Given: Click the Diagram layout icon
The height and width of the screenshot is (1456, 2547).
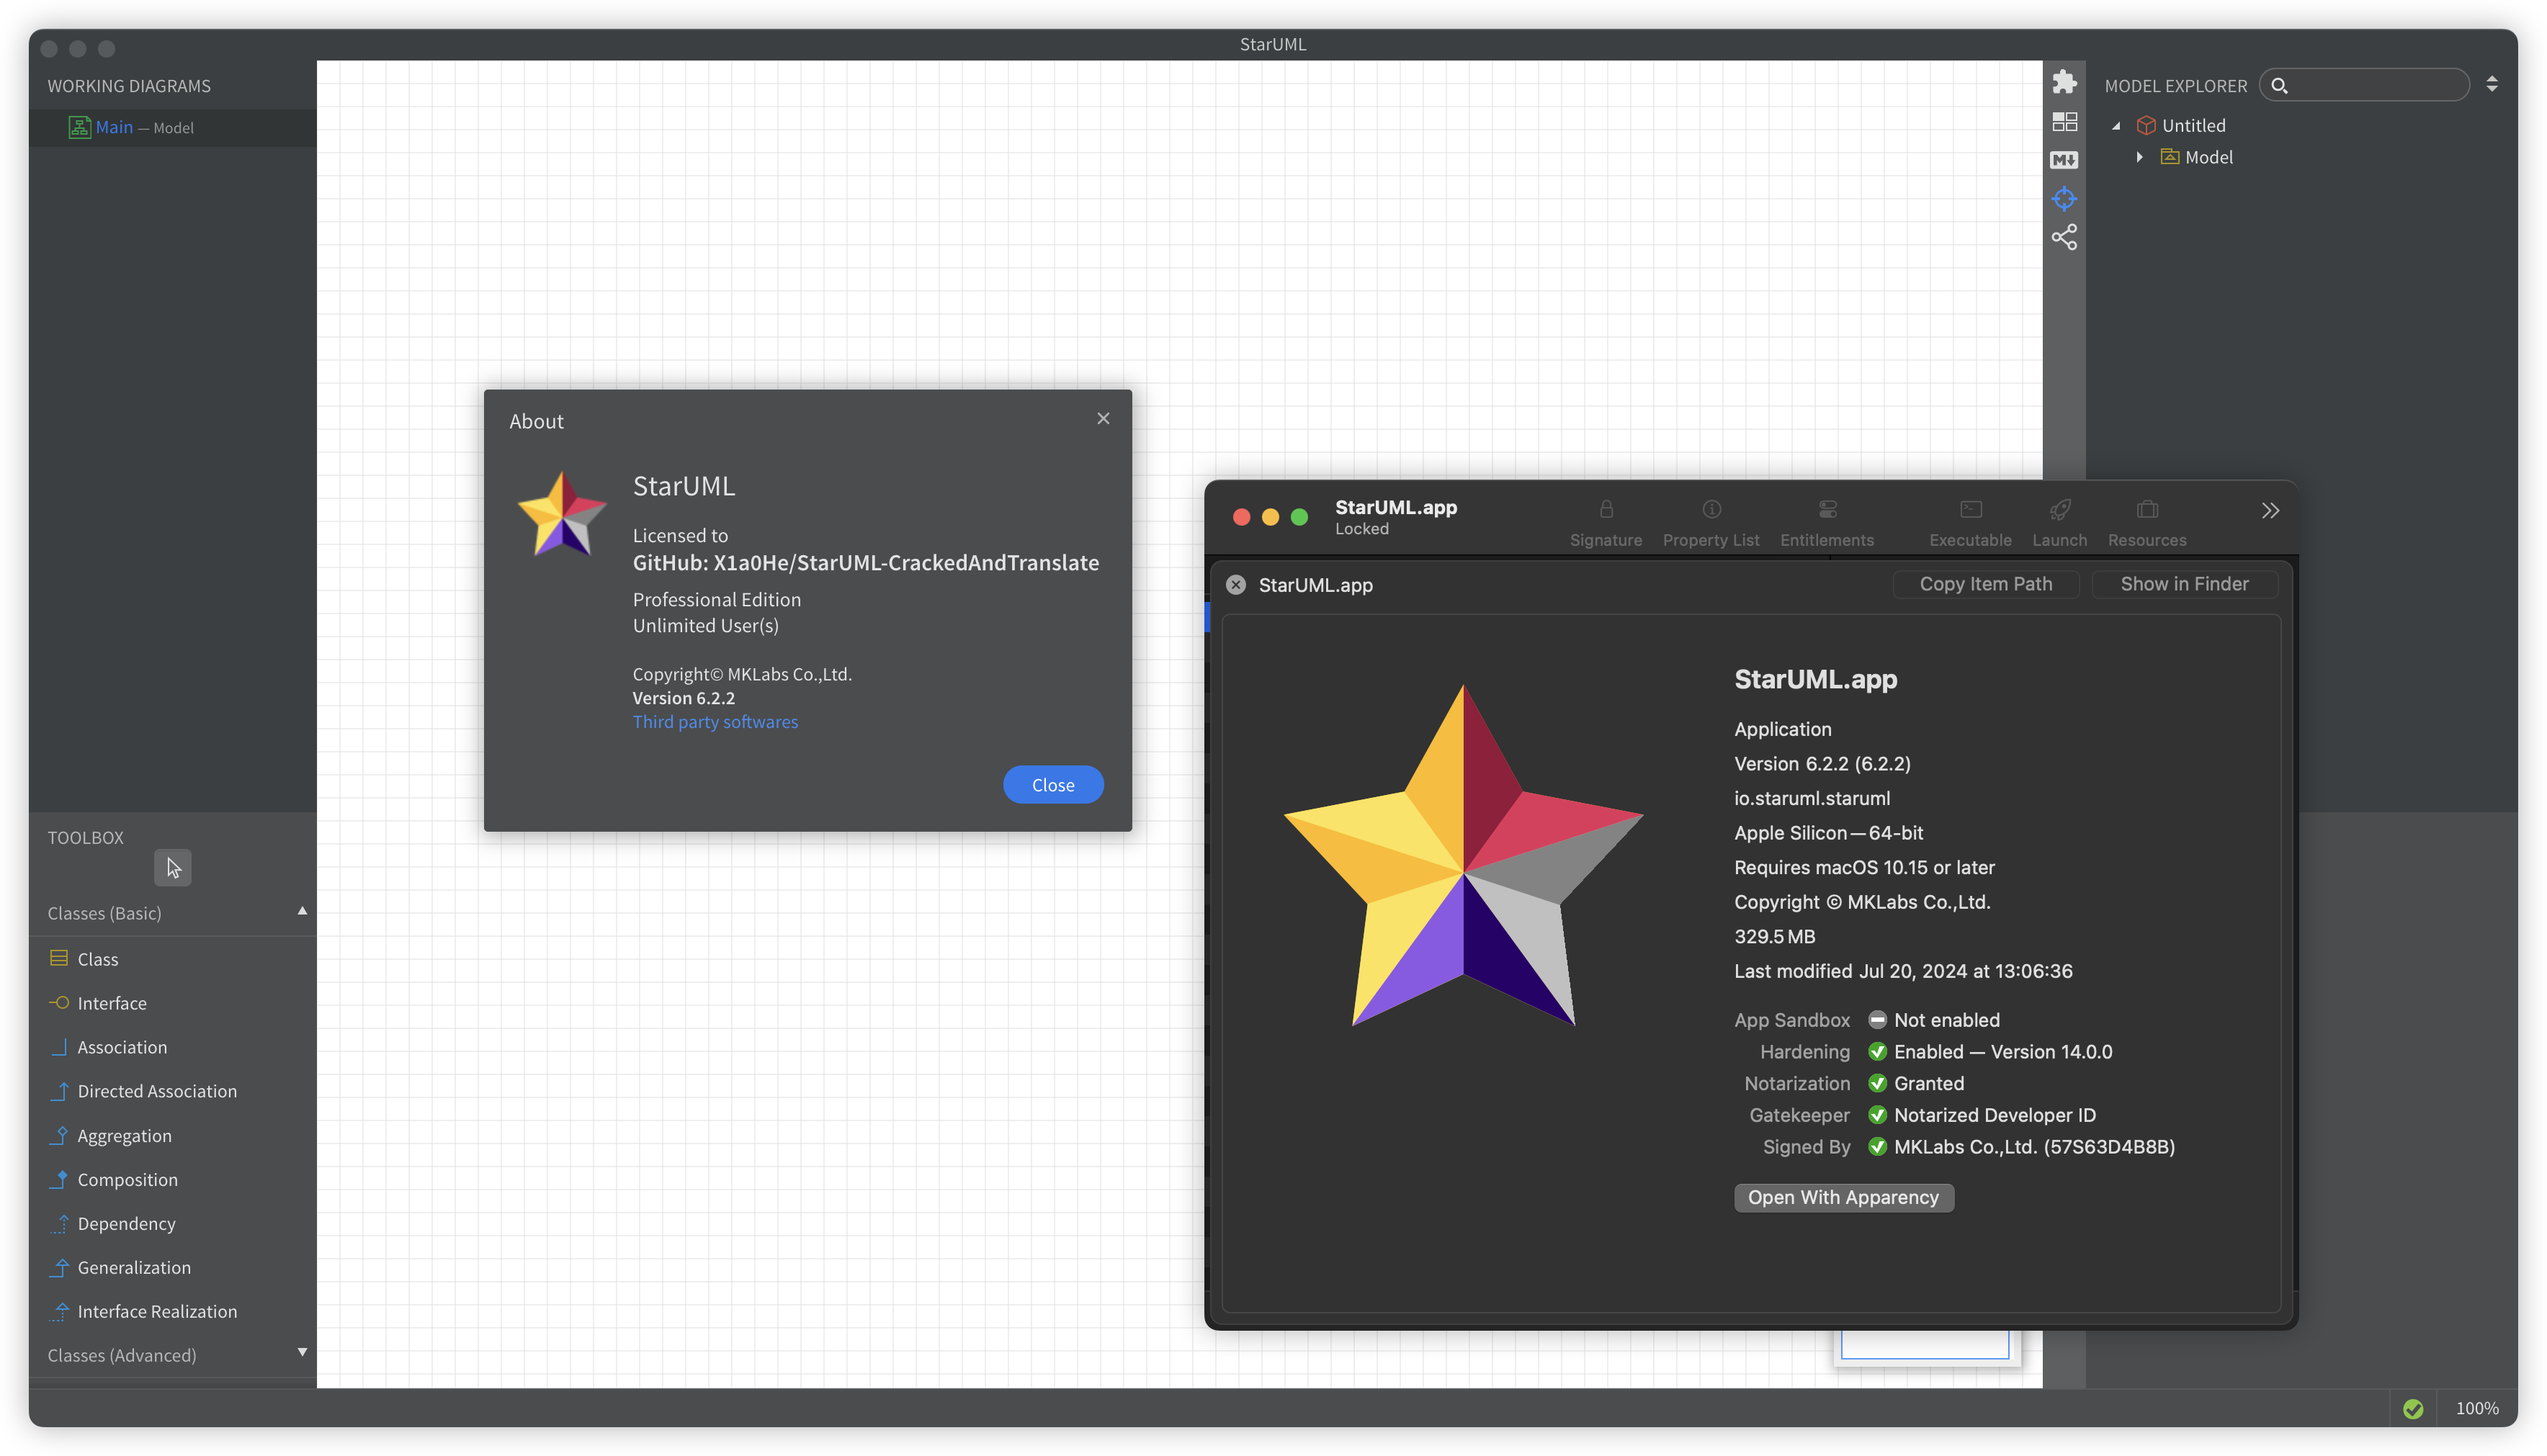Looking at the screenshot, I should point(2064,119).
